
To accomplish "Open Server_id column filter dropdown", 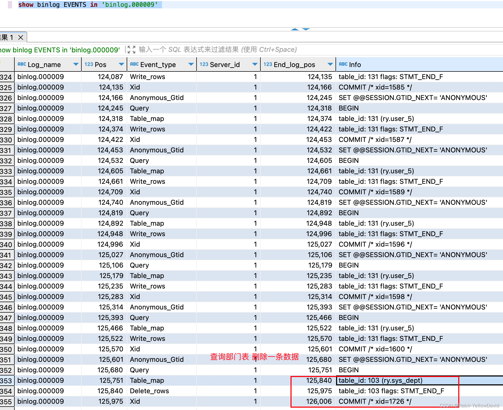I will (255, 64).
